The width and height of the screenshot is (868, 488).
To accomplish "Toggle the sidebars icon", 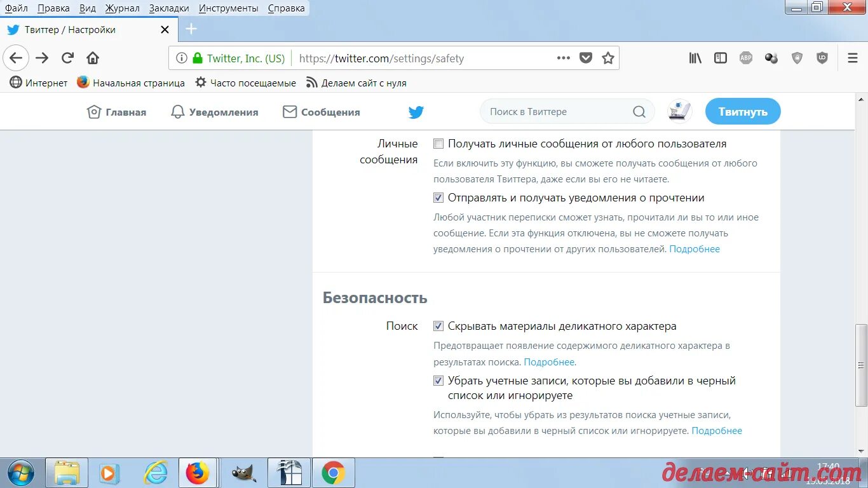I will click(721, 58).
